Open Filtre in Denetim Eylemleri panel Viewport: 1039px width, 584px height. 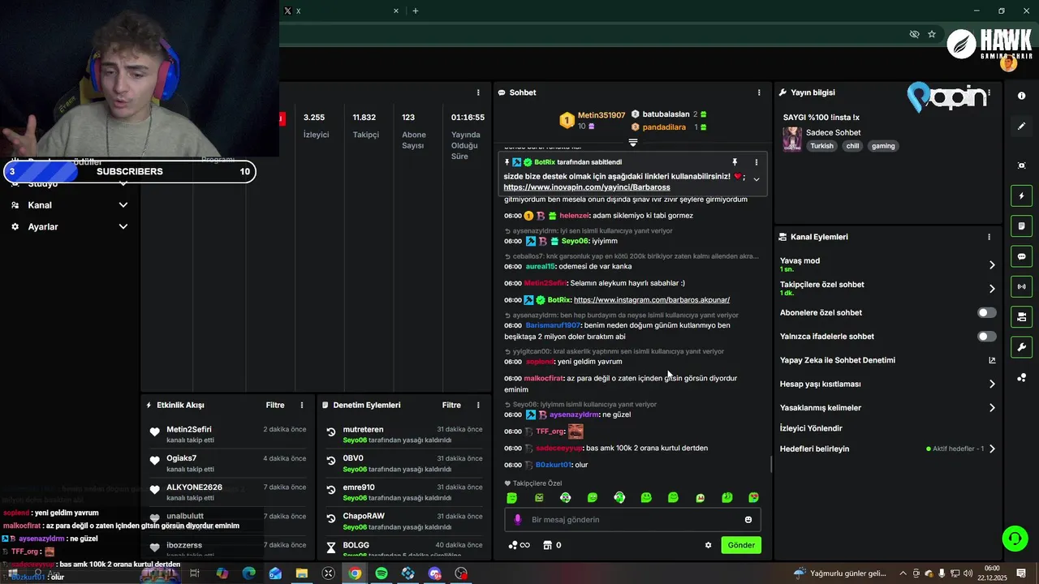click(451, 405)
